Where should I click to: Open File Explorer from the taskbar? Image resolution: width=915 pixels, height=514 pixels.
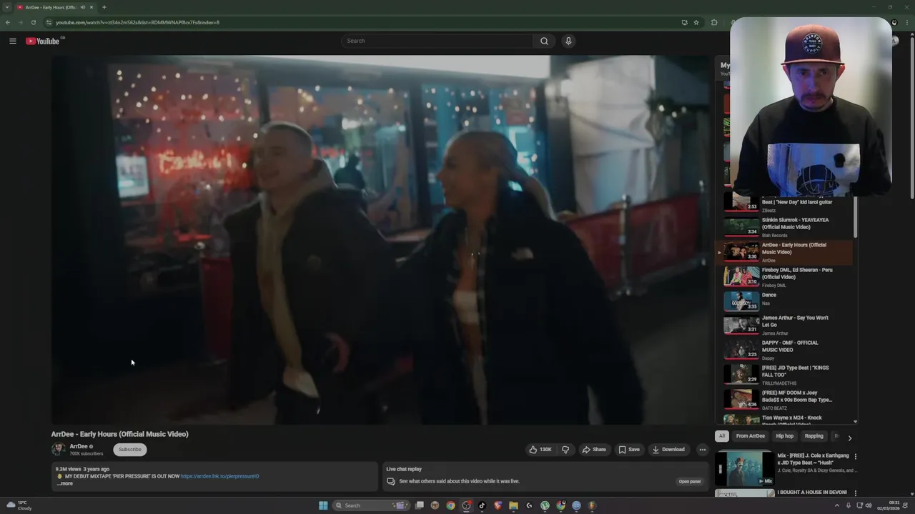point(513,505)
